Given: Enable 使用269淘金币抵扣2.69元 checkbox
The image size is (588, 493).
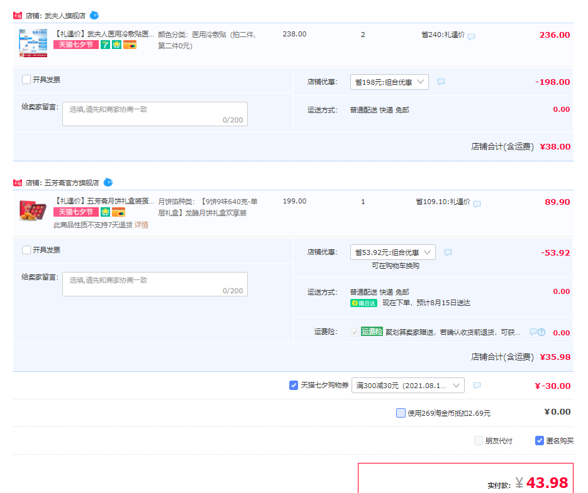Looking at the screenshot, I should (401, 413).
